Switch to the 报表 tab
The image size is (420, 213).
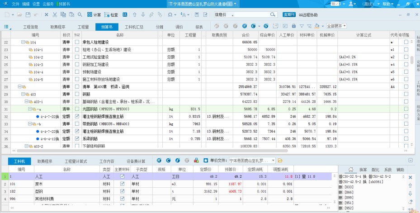pyautogui.click(x=199, y=27)
